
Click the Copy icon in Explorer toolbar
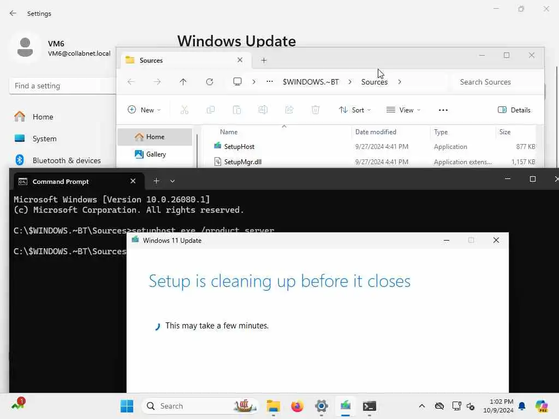(211, 110)
